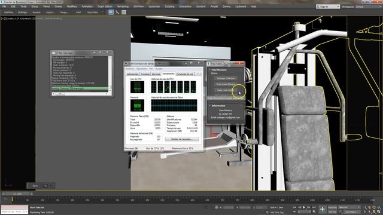Open the Customize menu

pos(154,7)
